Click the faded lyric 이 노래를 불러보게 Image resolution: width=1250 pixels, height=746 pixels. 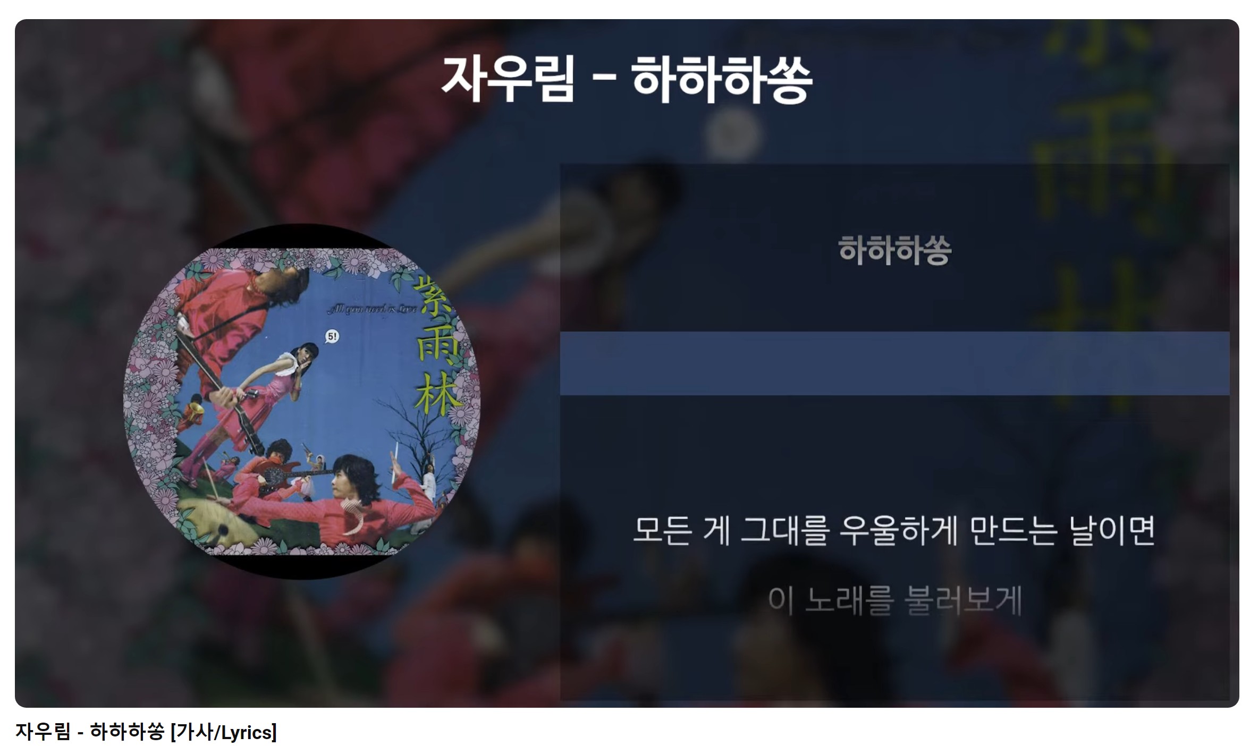[x=895, y=600]
